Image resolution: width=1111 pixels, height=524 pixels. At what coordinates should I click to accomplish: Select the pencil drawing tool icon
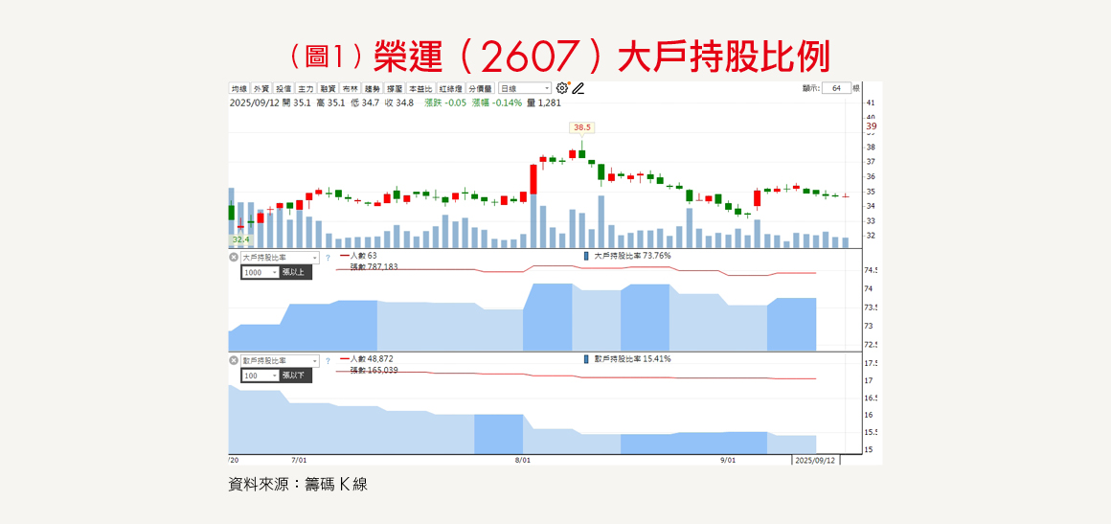(578, 88)
